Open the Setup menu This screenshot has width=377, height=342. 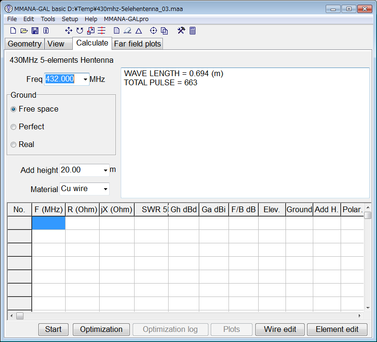(x=70, y=19)
